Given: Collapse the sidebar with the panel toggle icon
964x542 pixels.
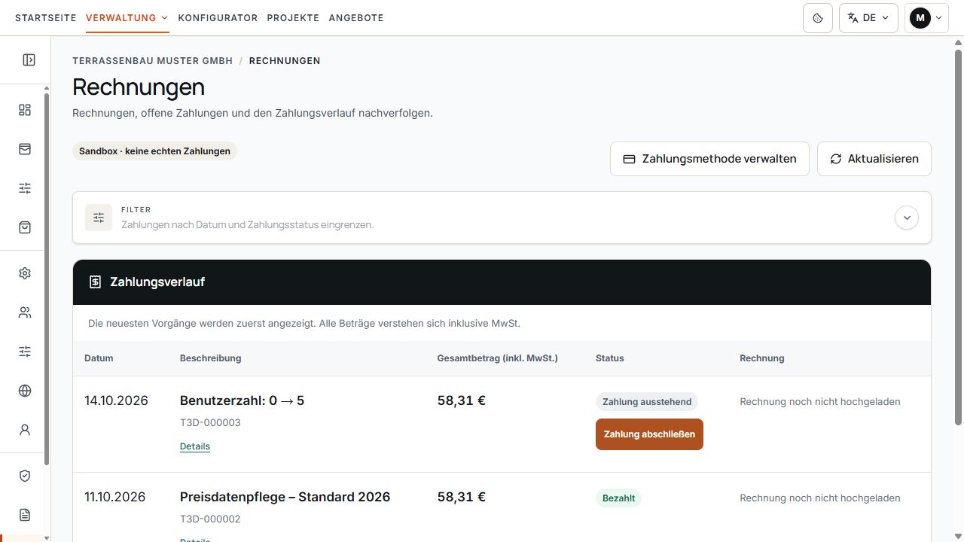Looking at the screenshot, I should coord(29,59).
